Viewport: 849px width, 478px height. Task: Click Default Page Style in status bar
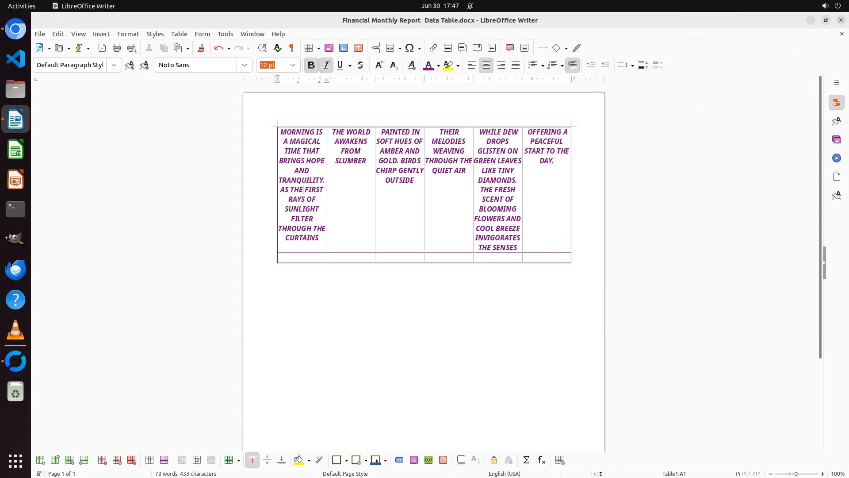coord(345,474)
